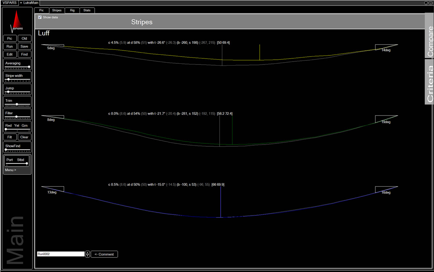
Task: Open the Rig tab
Action: 72,11
